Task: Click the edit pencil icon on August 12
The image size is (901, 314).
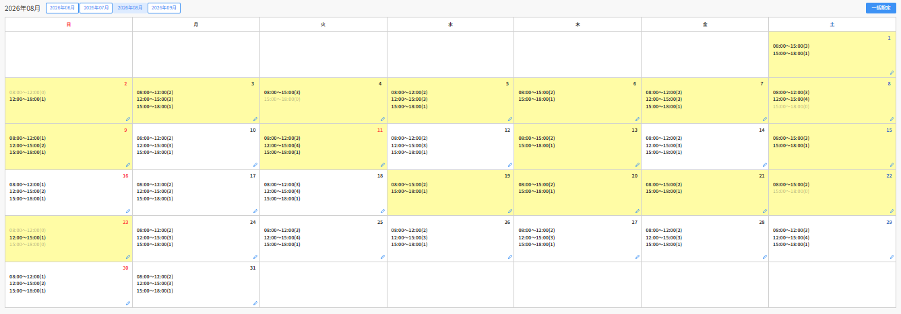Action: (509, 165)
